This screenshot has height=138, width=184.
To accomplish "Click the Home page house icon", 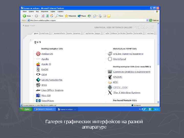I will (52, 16).
